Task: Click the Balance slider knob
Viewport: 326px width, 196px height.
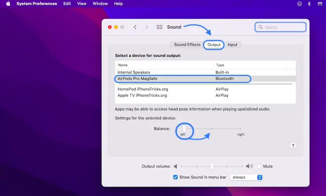Action: coord(184,129)
